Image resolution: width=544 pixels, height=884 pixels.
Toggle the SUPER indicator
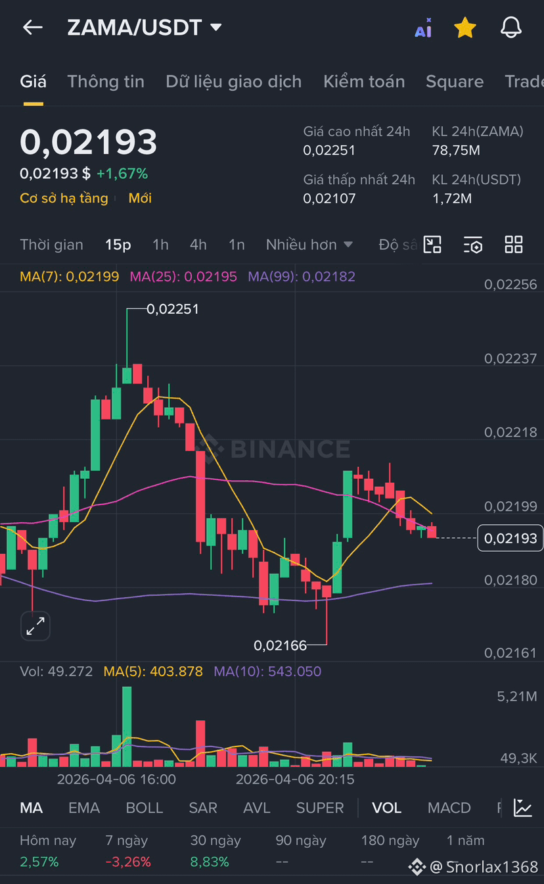tap(320, 808)
